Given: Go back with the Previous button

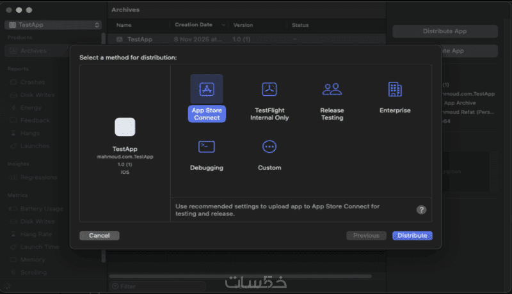Looking at the screenshot, I should tap(366, 235).
